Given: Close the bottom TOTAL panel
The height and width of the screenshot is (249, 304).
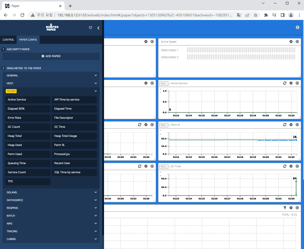Looking at the screenshot, I should (x=297, y=208).
